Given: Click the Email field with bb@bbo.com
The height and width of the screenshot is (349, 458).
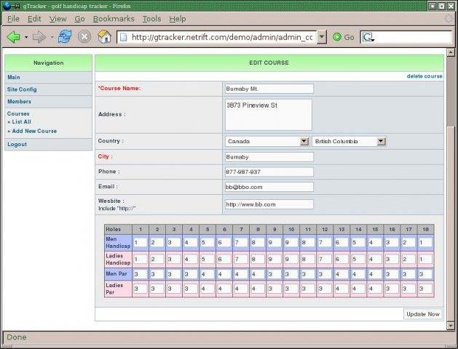Looking at the screenshot, I should [x=269, y=187].
